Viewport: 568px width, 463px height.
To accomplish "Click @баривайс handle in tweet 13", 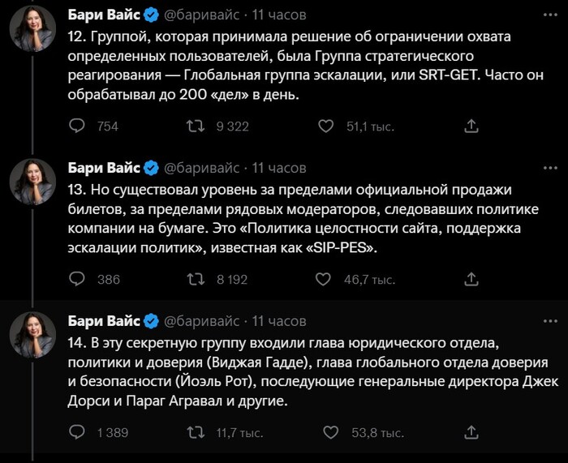I will 201,168.
